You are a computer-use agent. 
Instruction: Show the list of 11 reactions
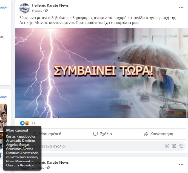point(33,123)
